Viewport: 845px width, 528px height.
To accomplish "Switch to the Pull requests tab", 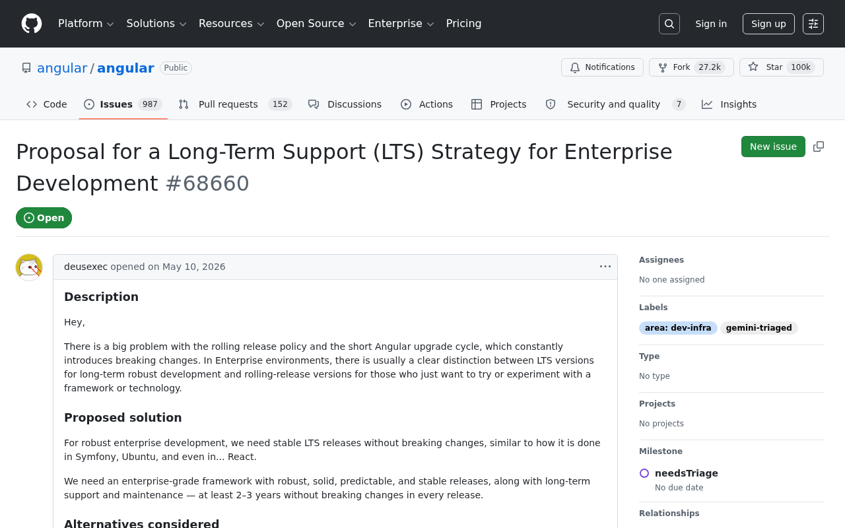I will click(235, 104).
